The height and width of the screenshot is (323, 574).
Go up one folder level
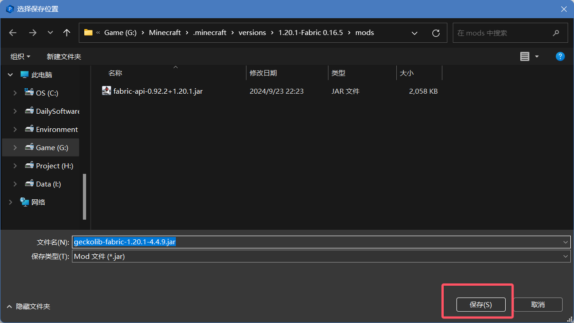pyautogui.click(x=67, y=33)
